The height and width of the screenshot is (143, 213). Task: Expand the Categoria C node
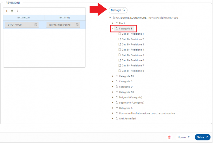(113, 81)
